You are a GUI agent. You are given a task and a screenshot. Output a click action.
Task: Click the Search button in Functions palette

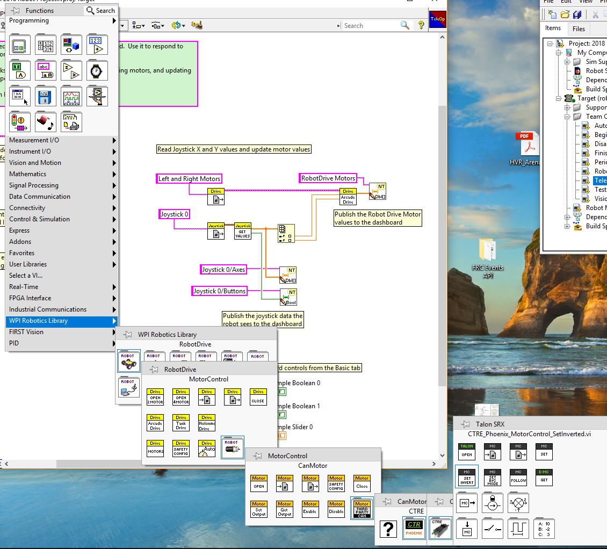point(100,10)
